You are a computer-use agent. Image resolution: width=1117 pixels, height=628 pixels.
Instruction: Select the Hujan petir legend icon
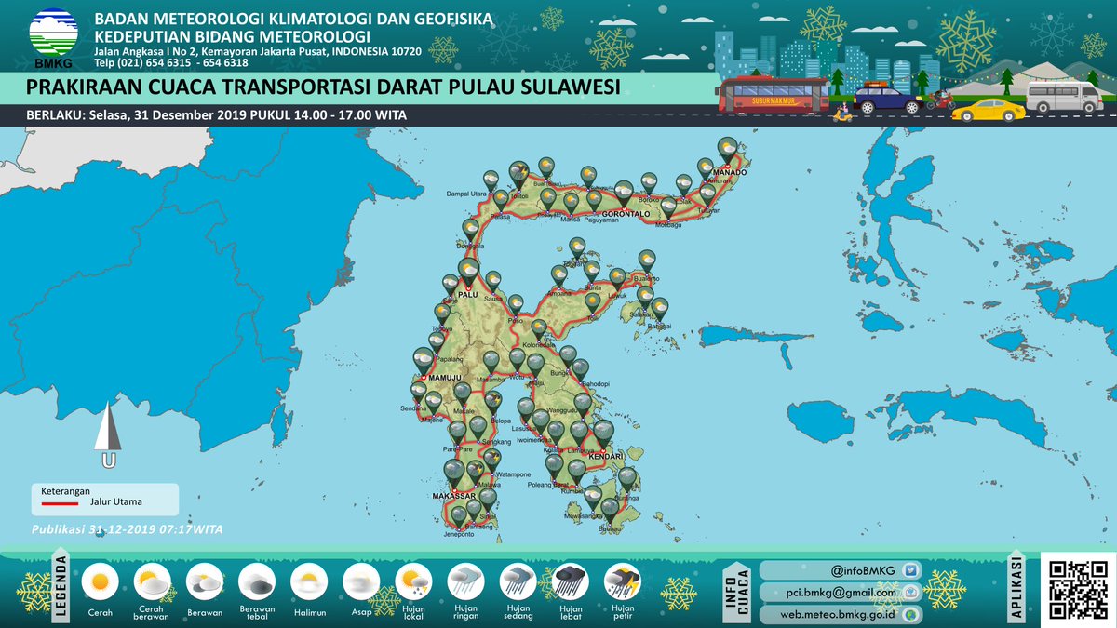click(x=623, y=582)
